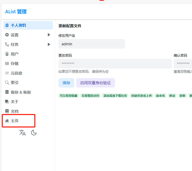
Task: Click the book icon beside 文档
Action: [7, 111]
